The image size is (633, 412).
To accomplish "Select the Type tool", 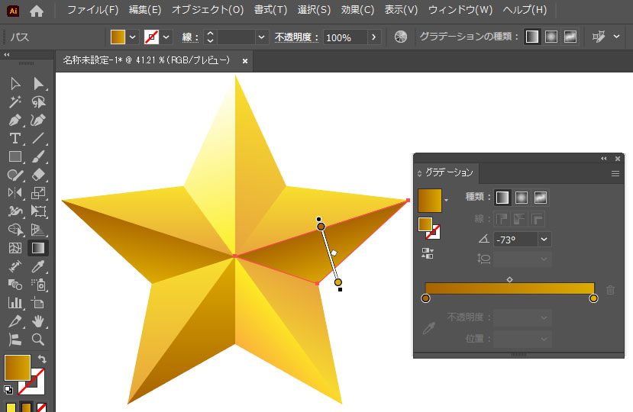I will point(15,138).
